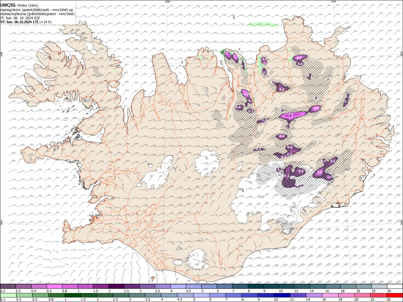Click the 'slydda/snjókoma' legend description line

coord(38,14)
